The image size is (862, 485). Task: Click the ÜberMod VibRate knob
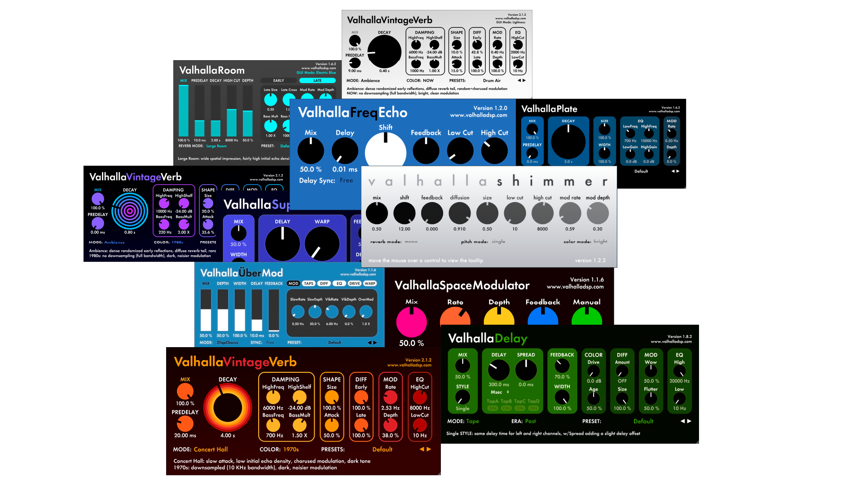tap(332, 312)
